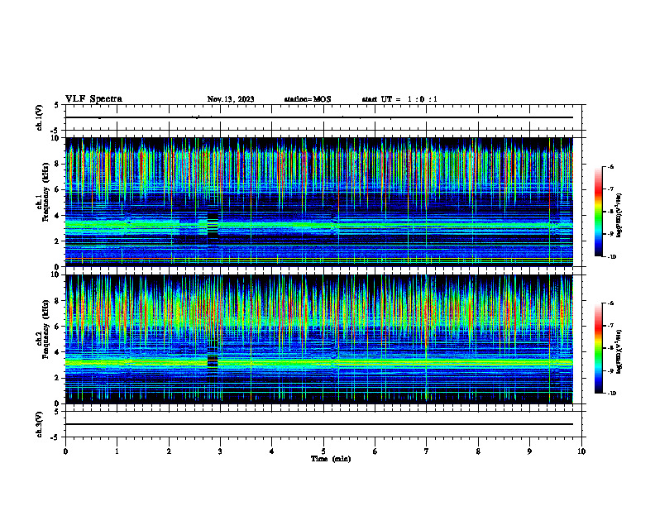
Task: Click the ch.3 voltage waveform trace
Action: (318, 424)
